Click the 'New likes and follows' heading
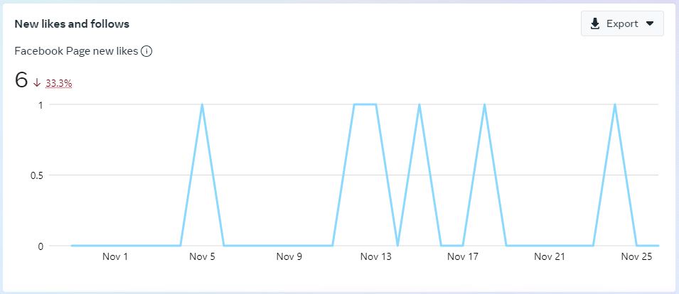 [x=72, y=23]
